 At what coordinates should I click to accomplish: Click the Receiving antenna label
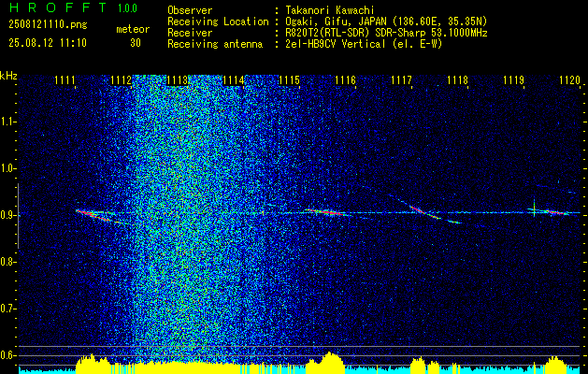click(x=215, y=44)
